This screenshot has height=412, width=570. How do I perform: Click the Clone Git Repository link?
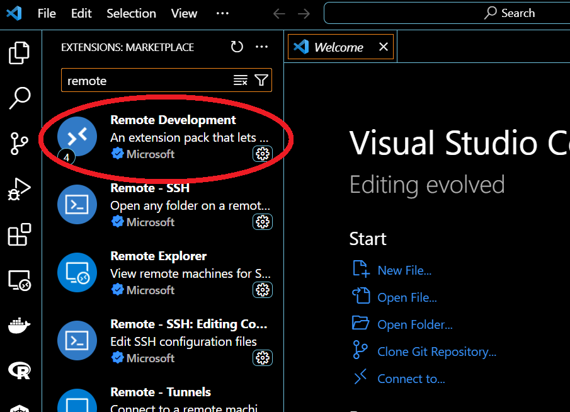pos(436,352)
